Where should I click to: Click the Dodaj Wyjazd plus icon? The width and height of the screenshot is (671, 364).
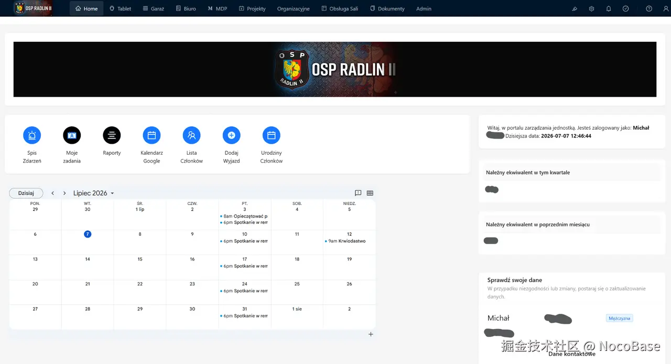coord(231,135)
